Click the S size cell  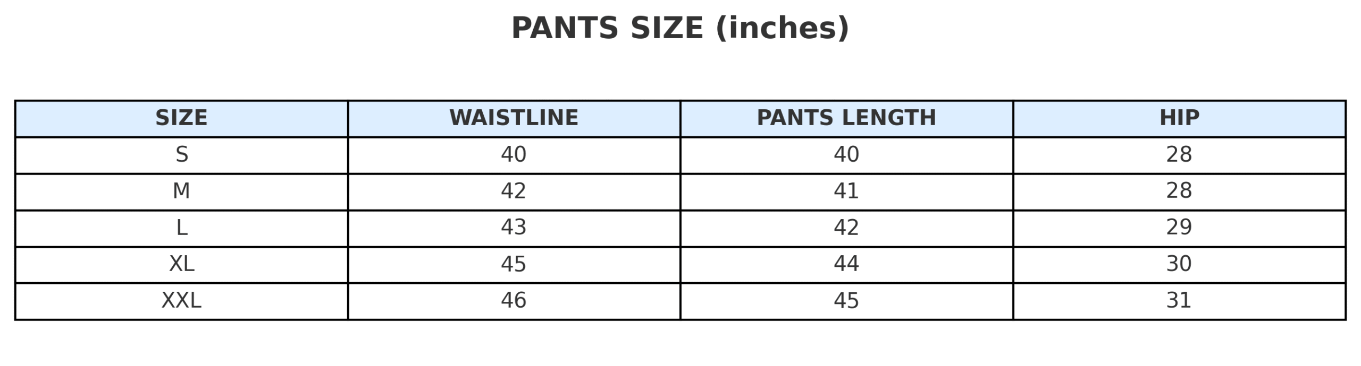tap(181, 154)
